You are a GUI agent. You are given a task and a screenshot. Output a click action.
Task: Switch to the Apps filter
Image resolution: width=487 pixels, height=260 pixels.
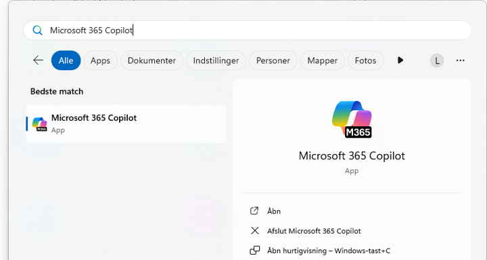(x=100, y=61)
